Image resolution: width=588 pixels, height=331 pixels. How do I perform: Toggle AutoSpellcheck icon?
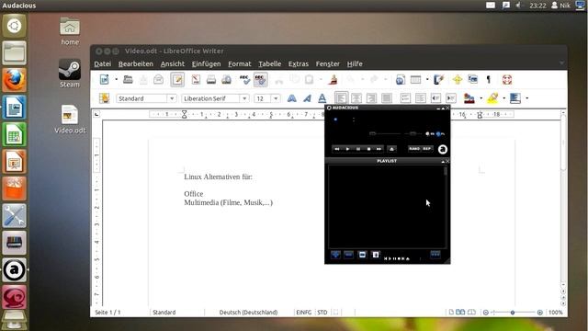(x=260, y=80)
